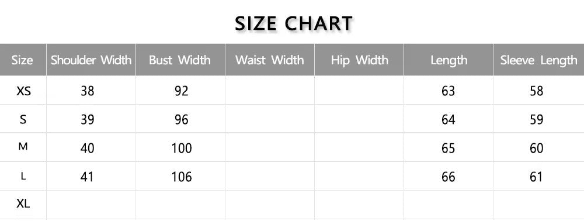Click the M size row label
584x221 pixels.
click(23, 147)
